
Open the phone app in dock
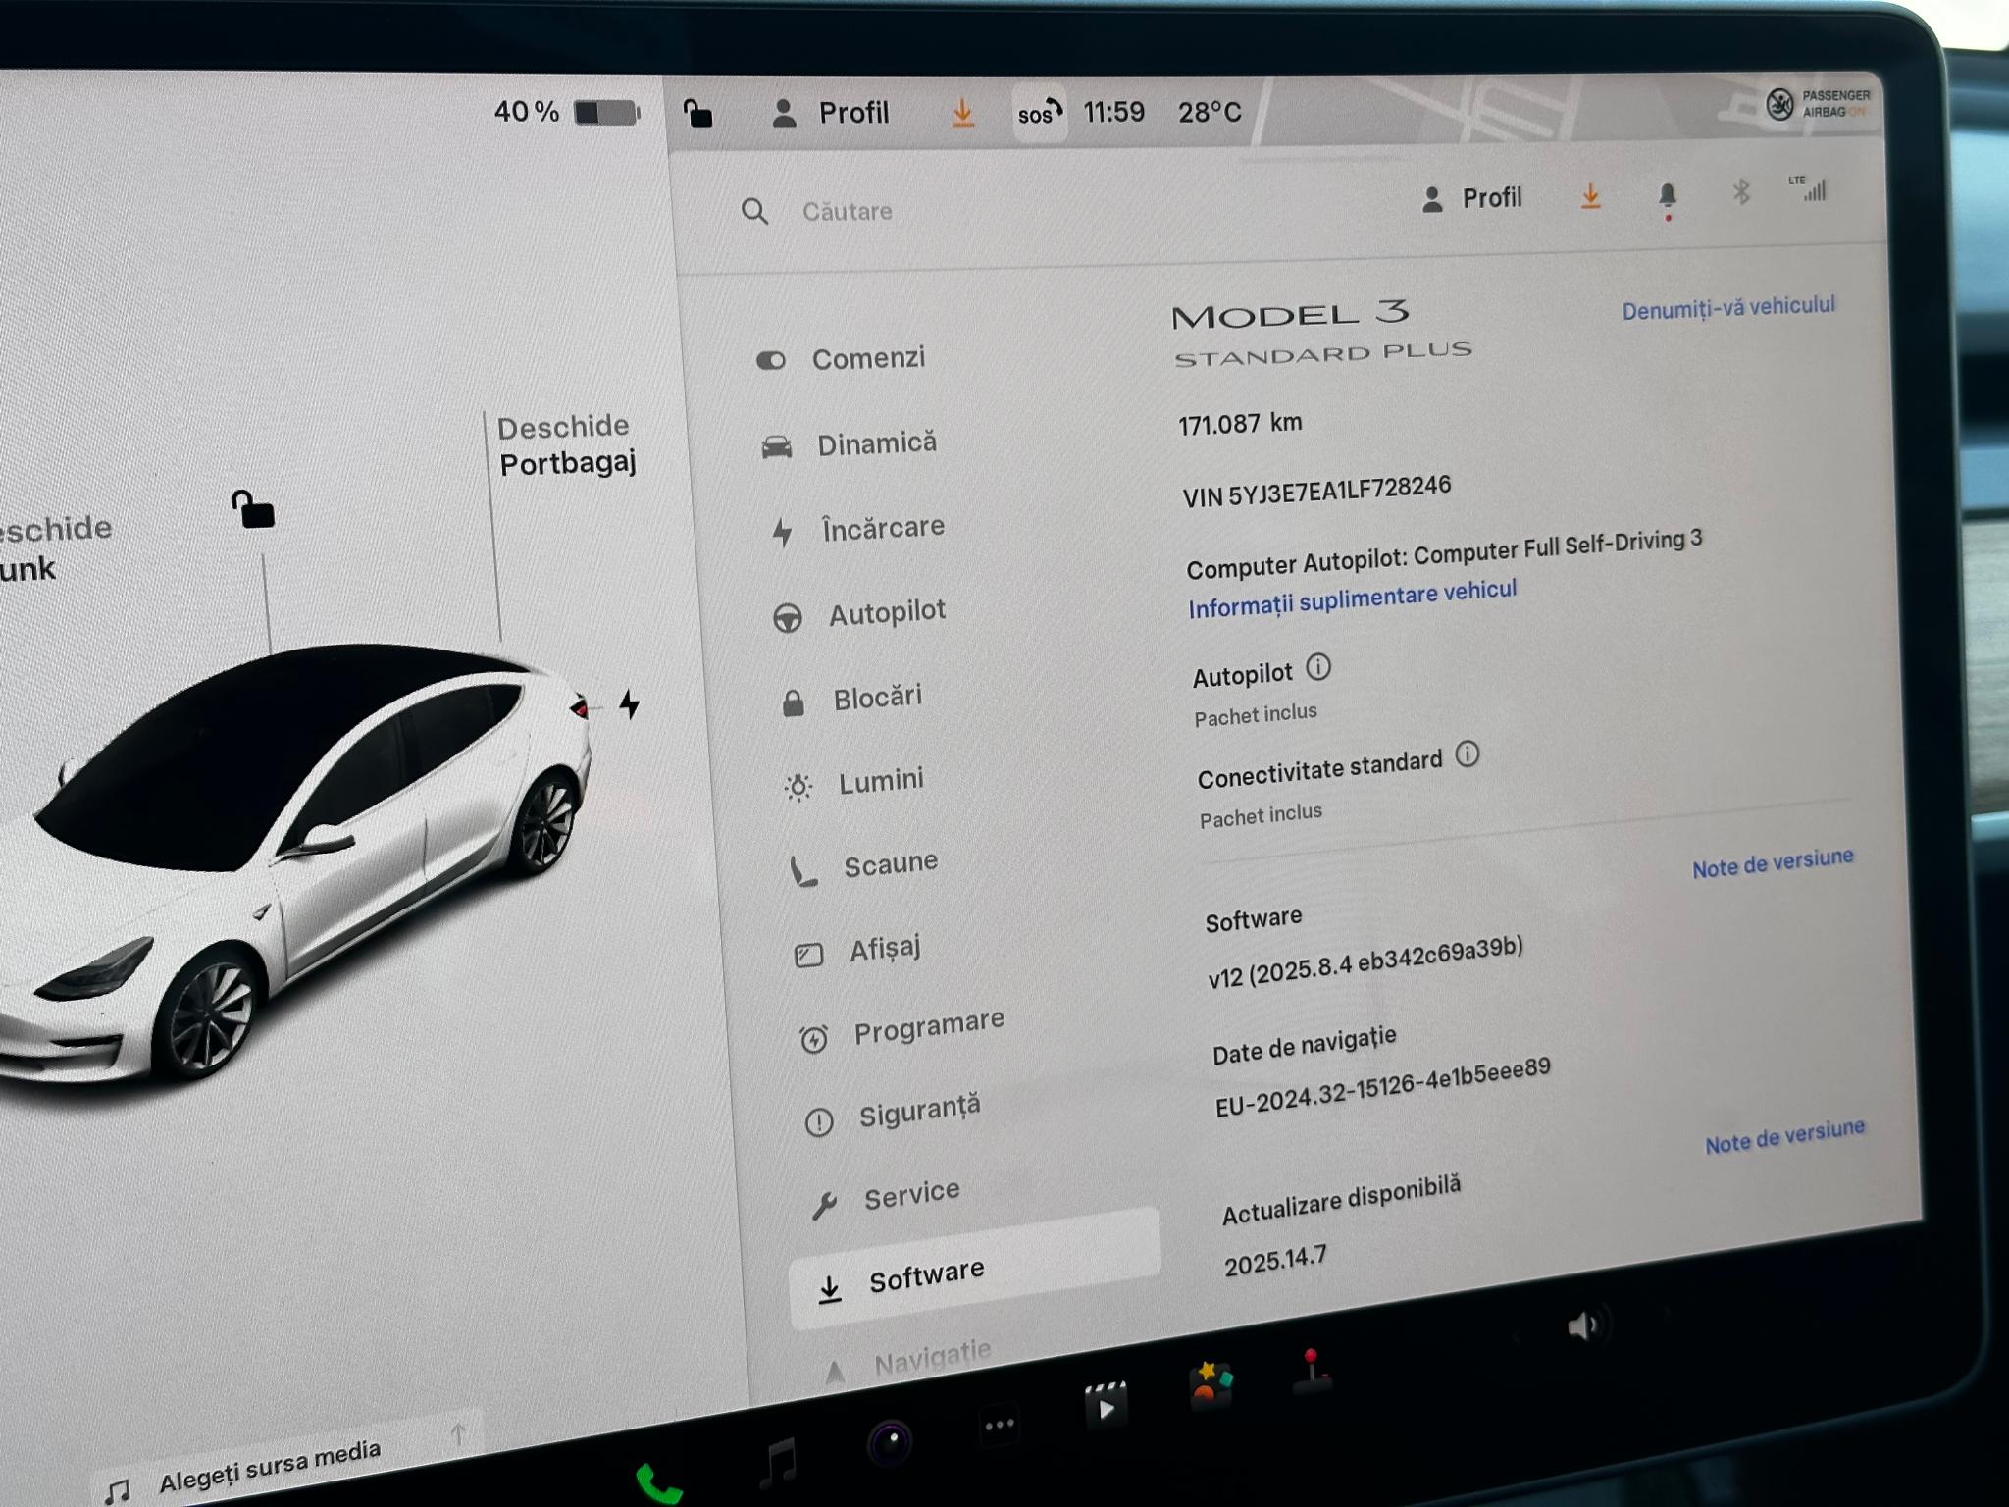click(658, 1483)
